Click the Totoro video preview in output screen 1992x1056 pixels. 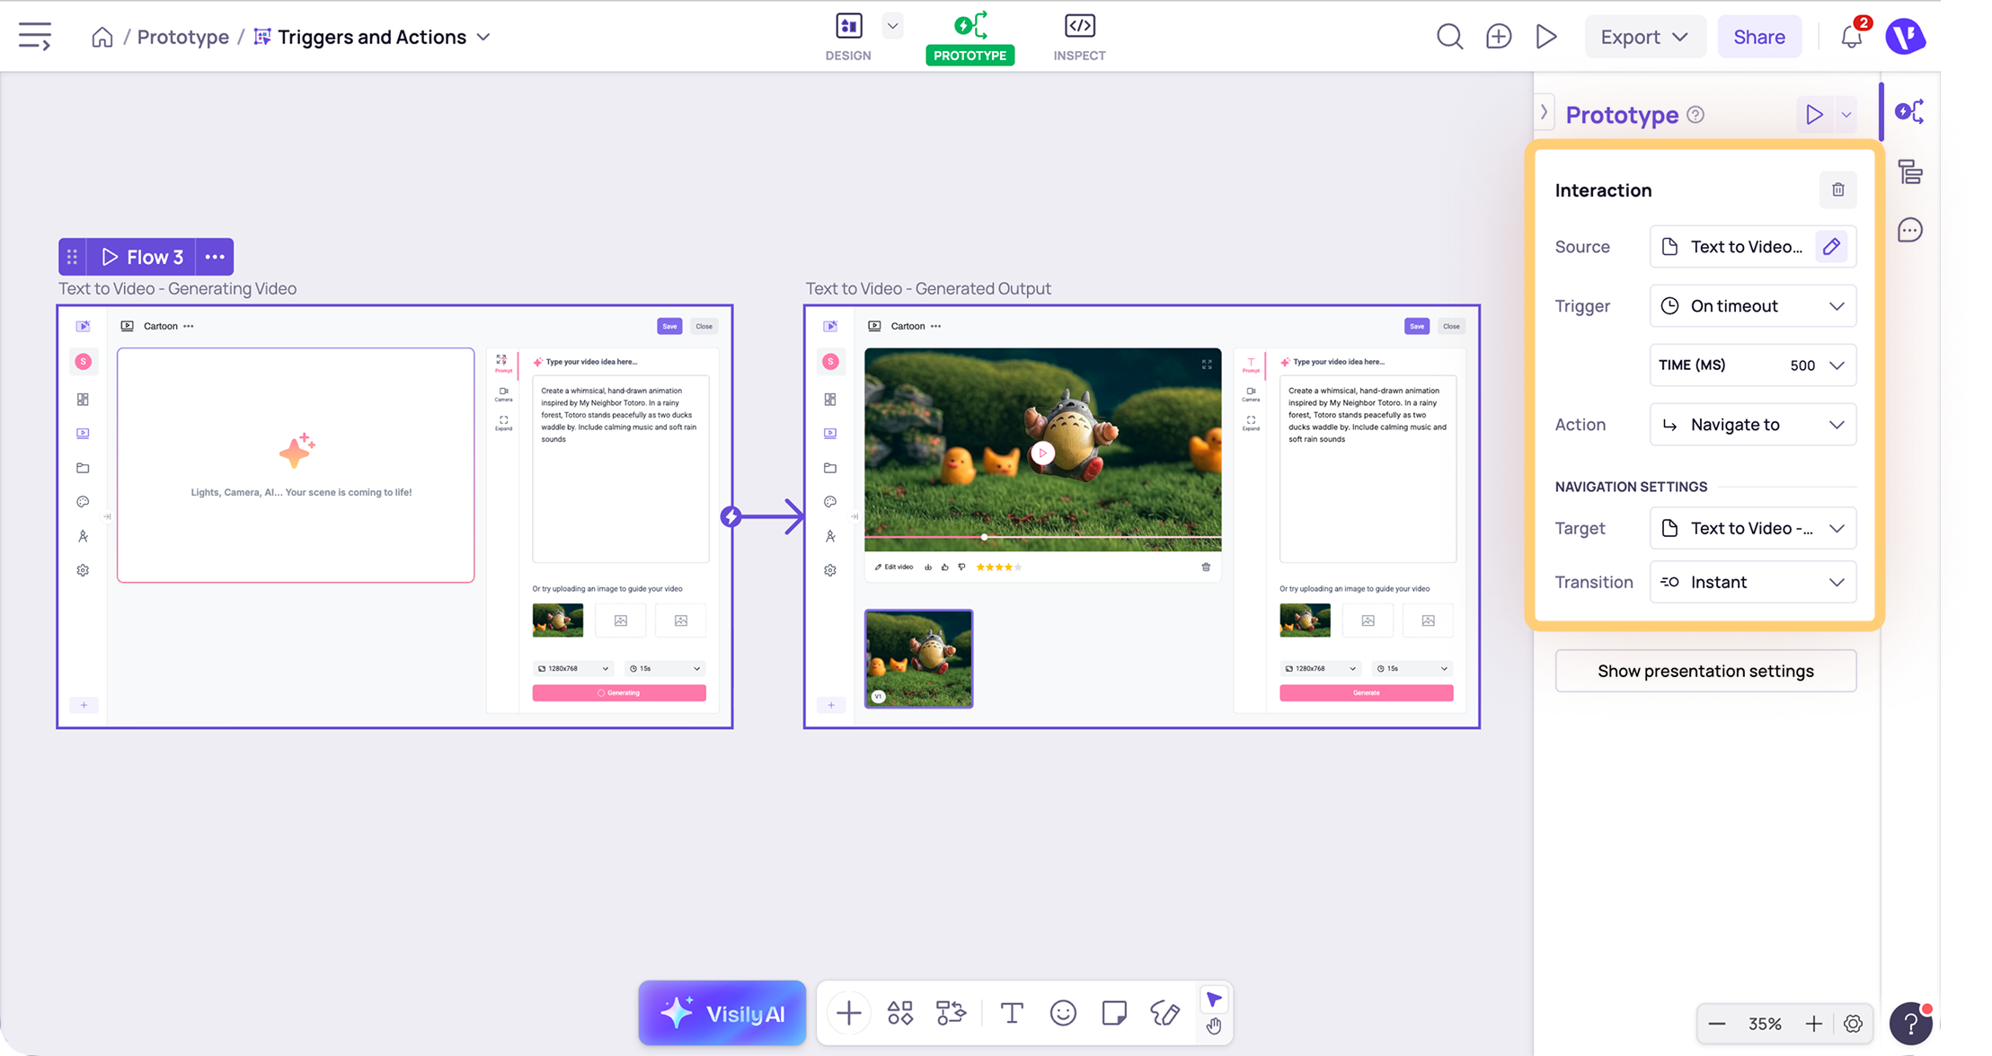coord(1042,449)
